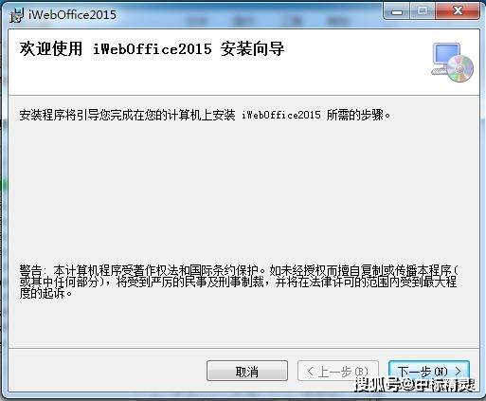Click the white header banner area

click(243, 63)
